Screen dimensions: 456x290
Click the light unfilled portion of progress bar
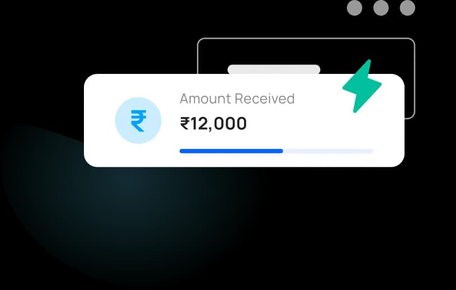click(328, 151)
